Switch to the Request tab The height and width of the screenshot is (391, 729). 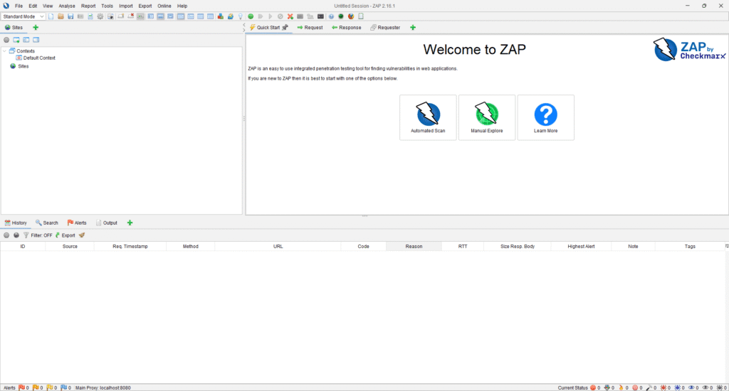click(310, 28)
